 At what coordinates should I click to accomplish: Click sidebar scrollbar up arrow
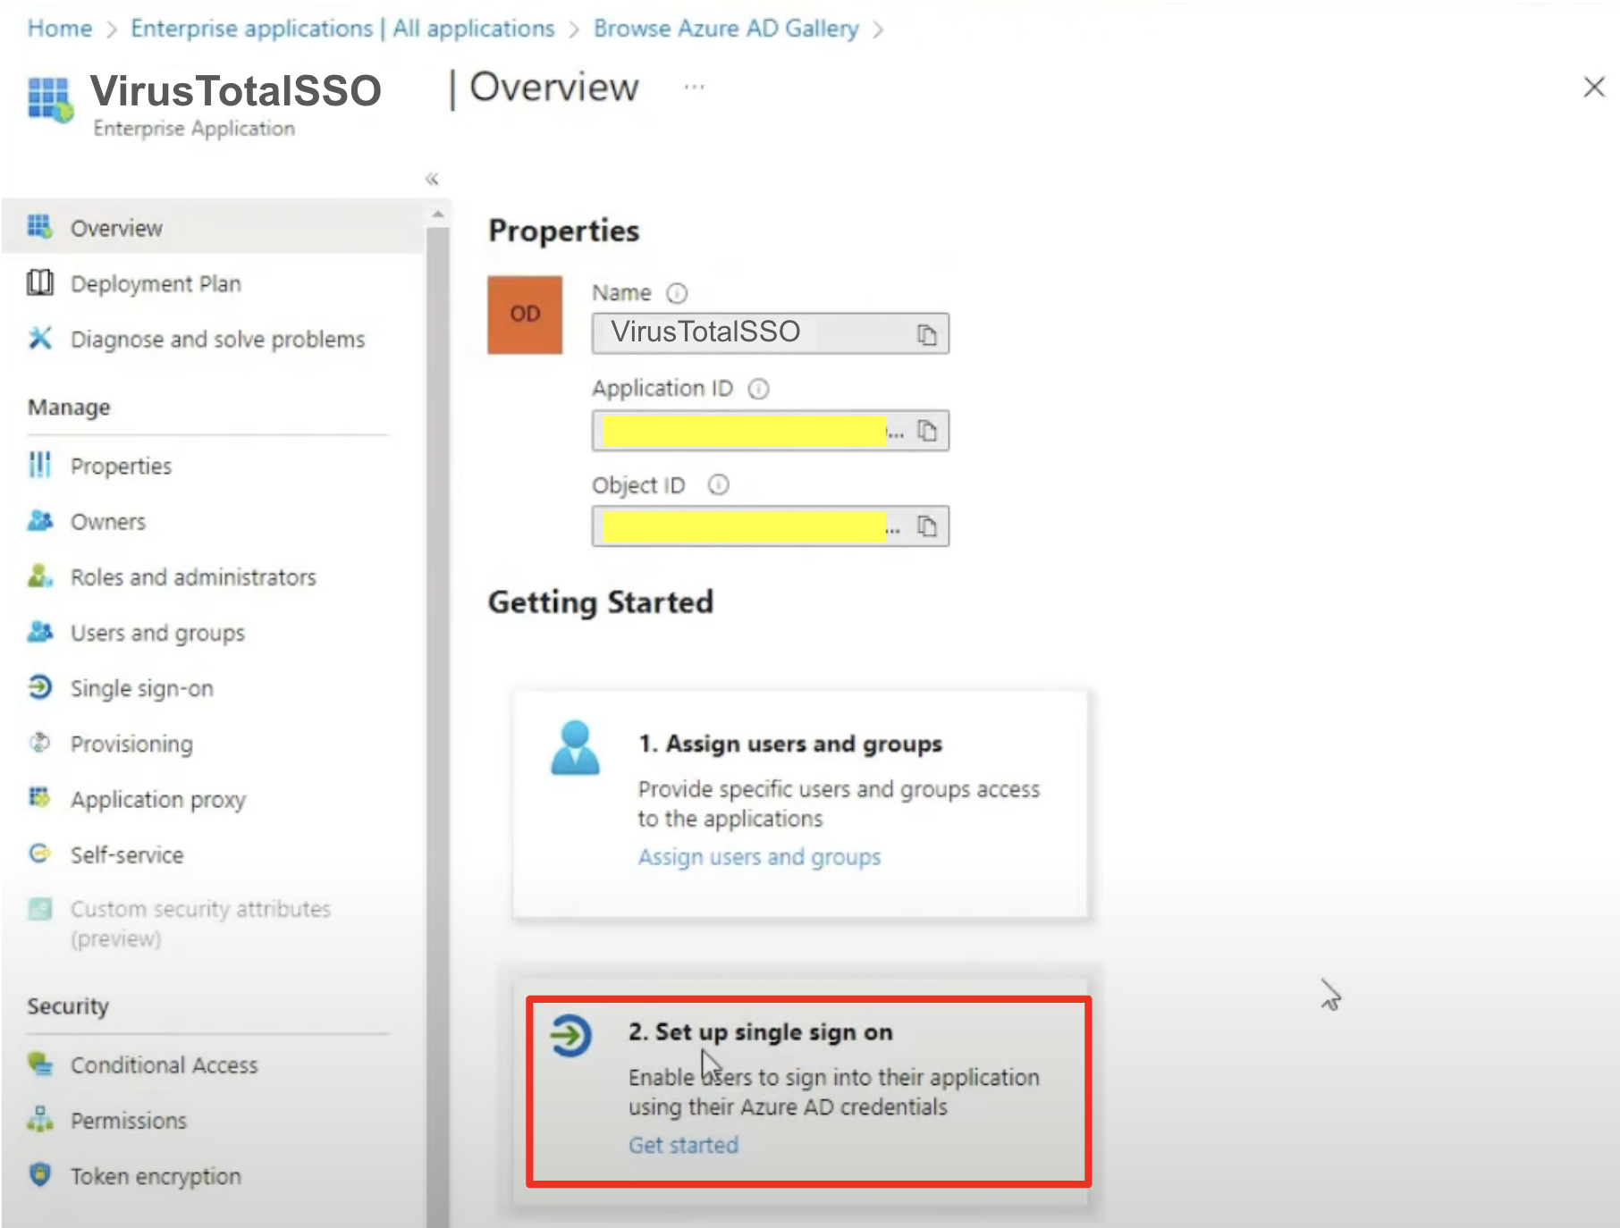click(x=437, y=214)
